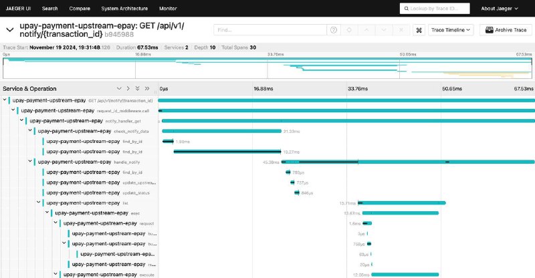
Task: Clear the find search with X icon
Action: click(401, 30)
